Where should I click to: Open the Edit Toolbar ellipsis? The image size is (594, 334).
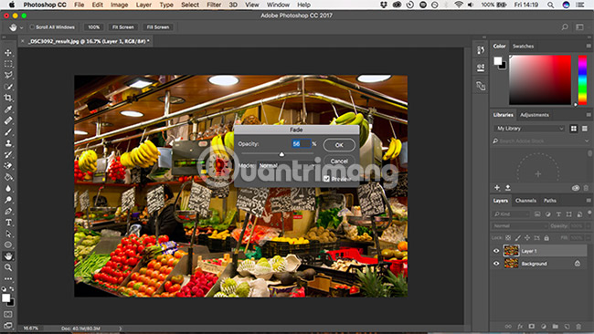click(8, 278)
